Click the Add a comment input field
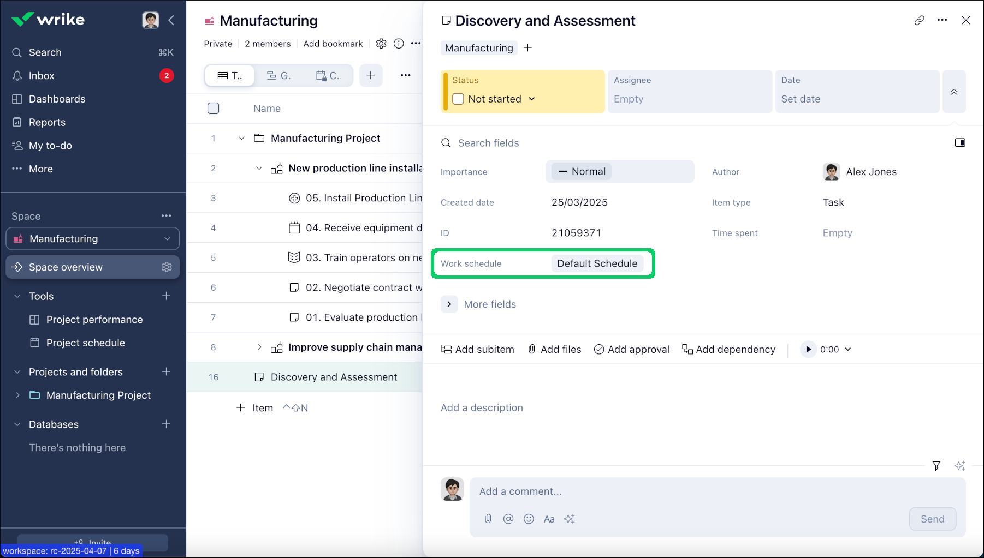 point(688,491)
